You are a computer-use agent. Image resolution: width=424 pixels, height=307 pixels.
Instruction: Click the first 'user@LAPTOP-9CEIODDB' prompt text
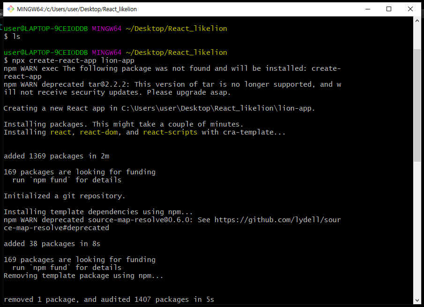coord(46,29)
